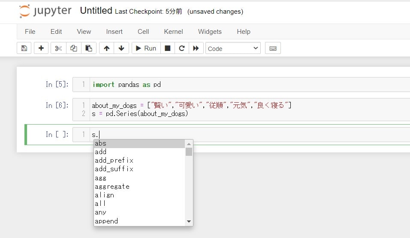Click the Last Checkpoint status text
The width and height of the screenshot is (410, 238).
click(148, 12)
